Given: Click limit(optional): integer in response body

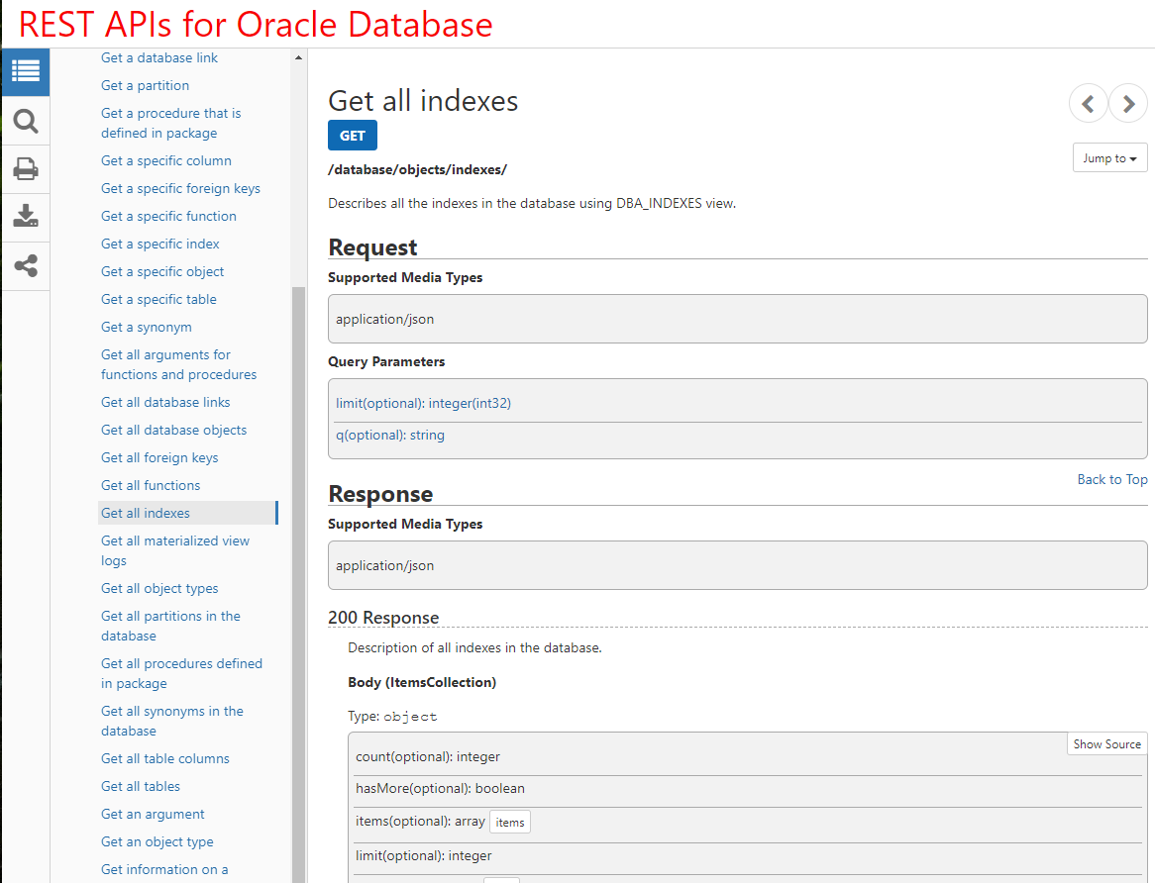Looking at the screenshot, I should click(748, 855).
